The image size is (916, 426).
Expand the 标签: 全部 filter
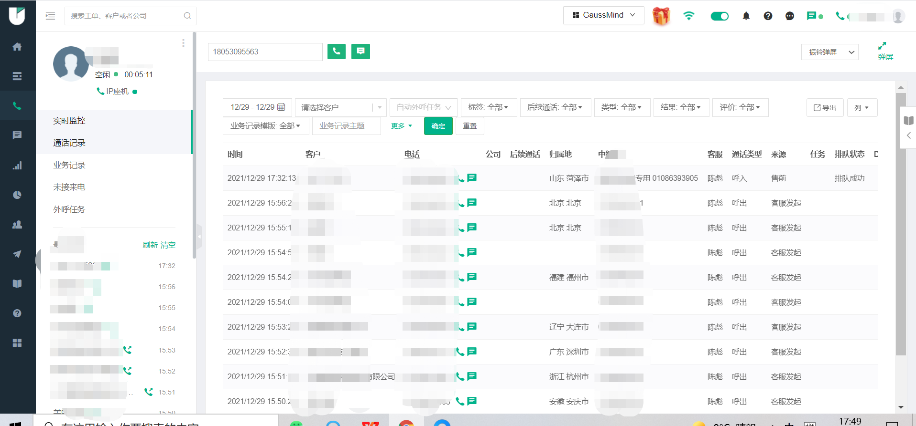tap(489, 107)
